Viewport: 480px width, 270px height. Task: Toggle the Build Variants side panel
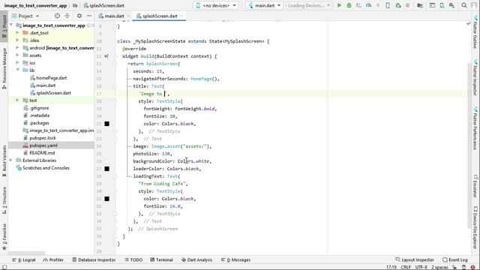(4, 161)
